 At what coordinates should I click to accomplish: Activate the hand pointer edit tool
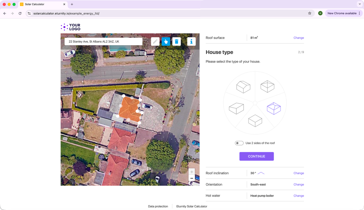(166, 42)
